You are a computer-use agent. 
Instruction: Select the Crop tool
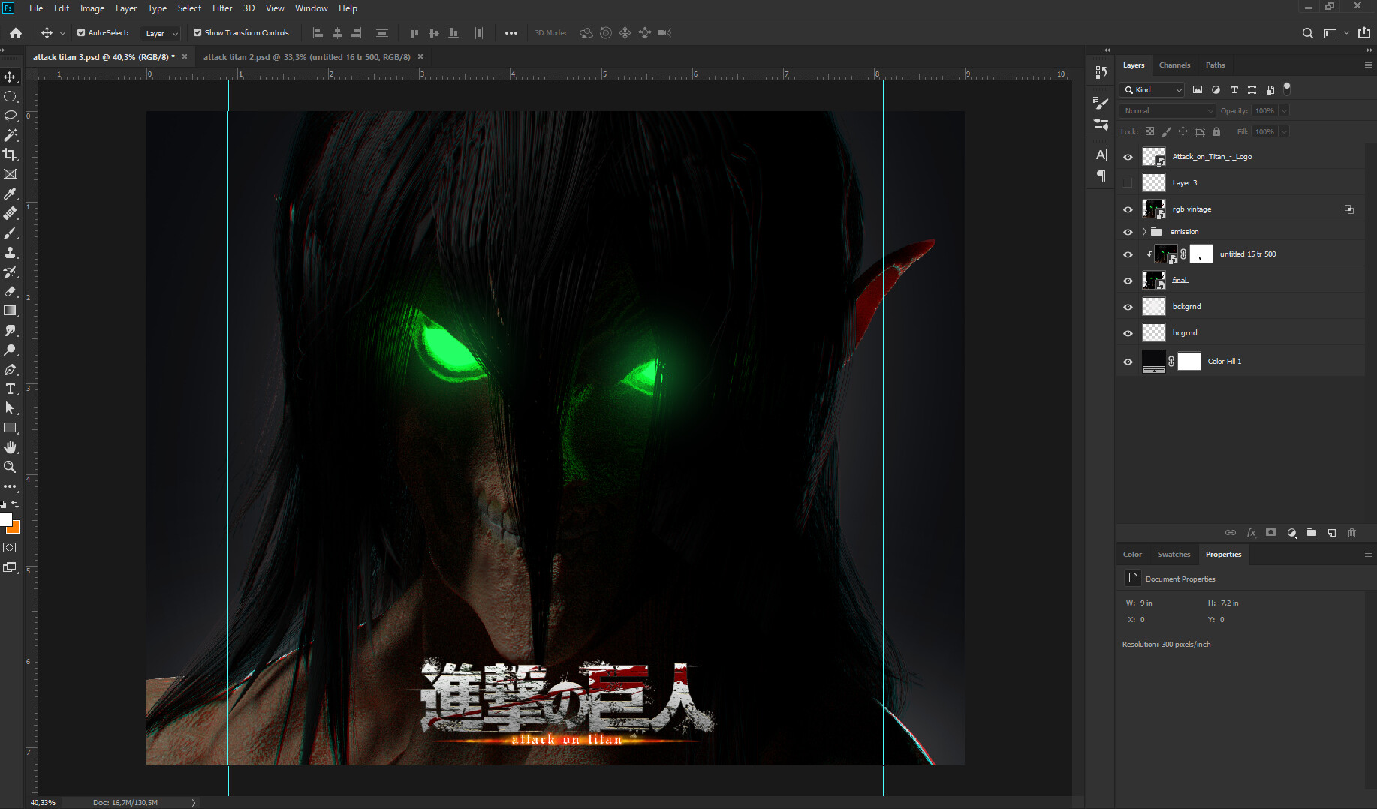10,155
